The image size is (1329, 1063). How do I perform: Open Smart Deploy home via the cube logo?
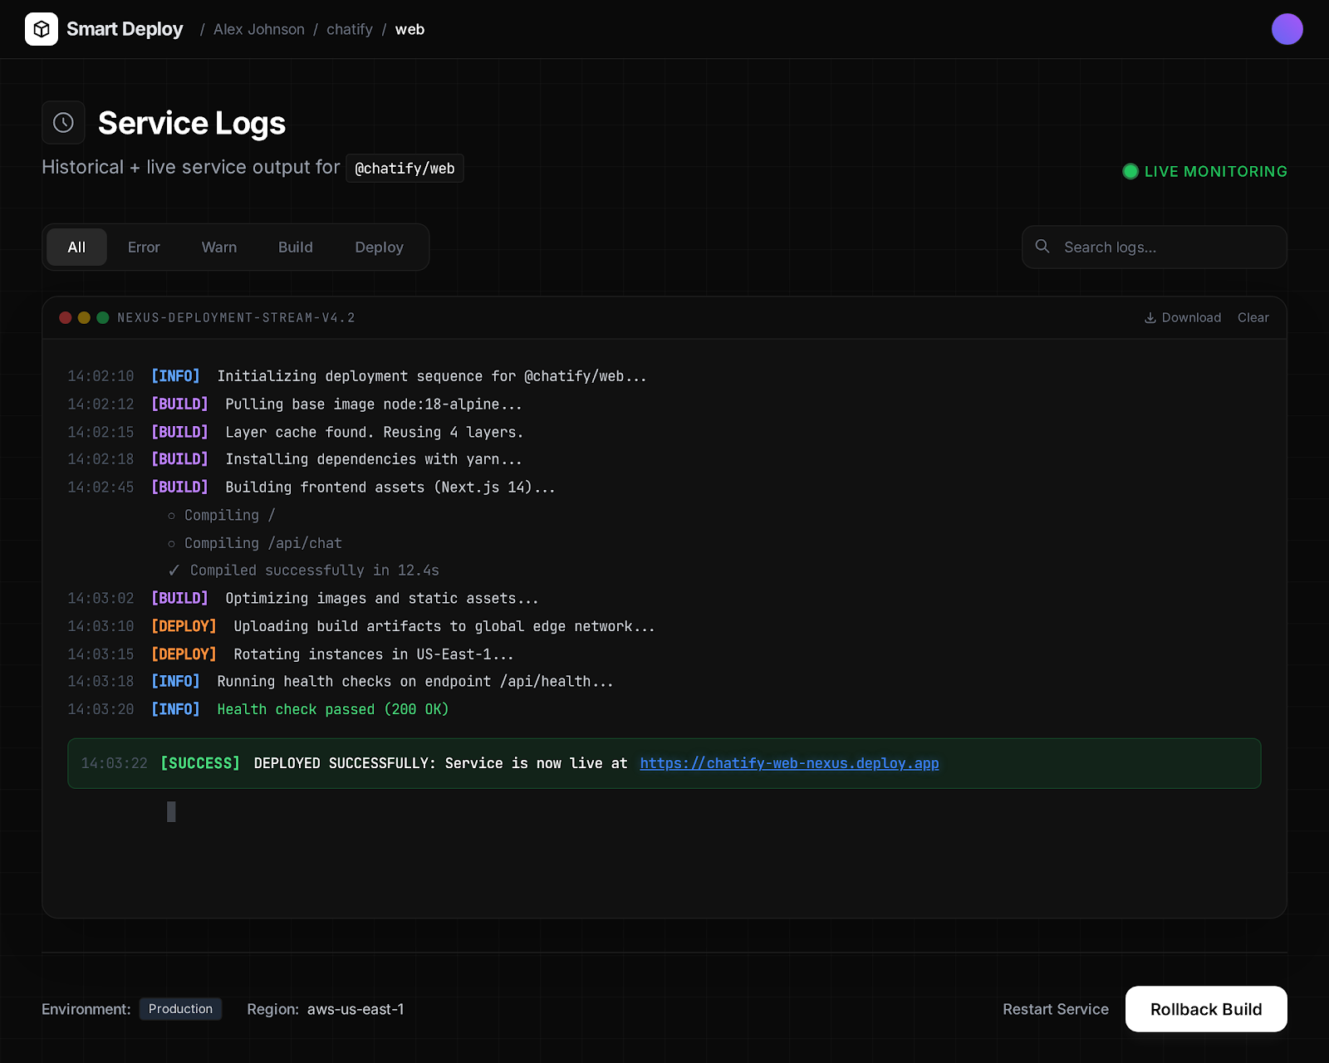coord(42,29)
